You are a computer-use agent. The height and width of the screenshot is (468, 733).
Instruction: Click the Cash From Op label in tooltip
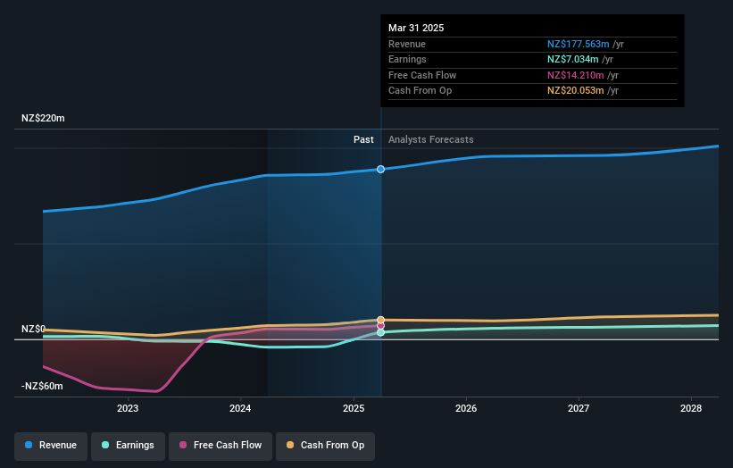pyautogui.click(x=420, y=91)
